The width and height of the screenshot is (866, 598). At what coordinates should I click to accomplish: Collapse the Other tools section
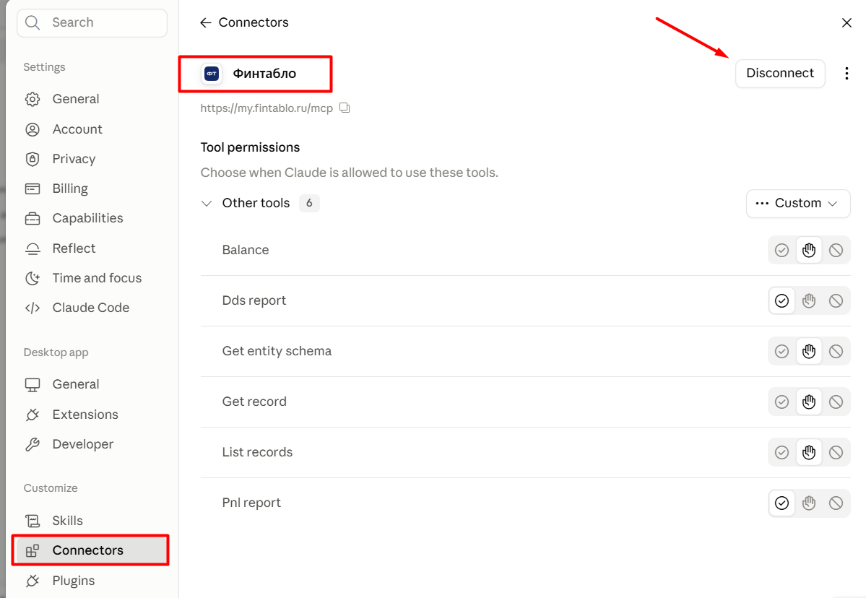point(207,203)
